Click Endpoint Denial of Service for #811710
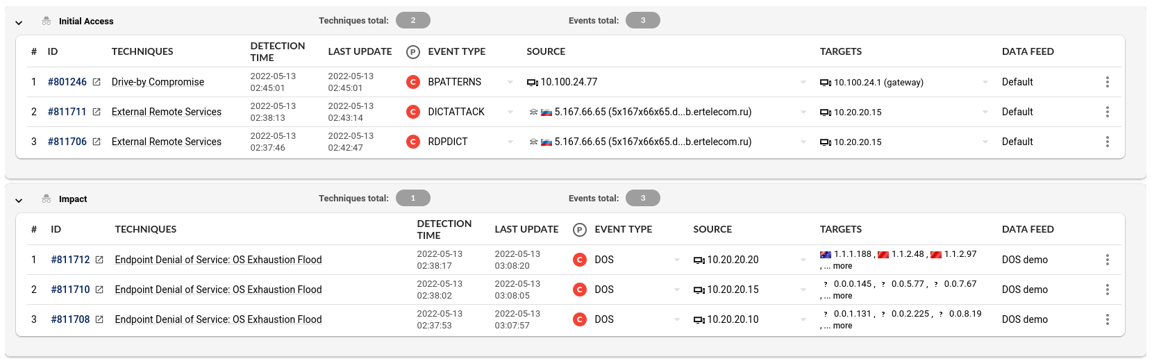Image resolution: width=1152 pixels, height=359 pixels. point(218,290)
